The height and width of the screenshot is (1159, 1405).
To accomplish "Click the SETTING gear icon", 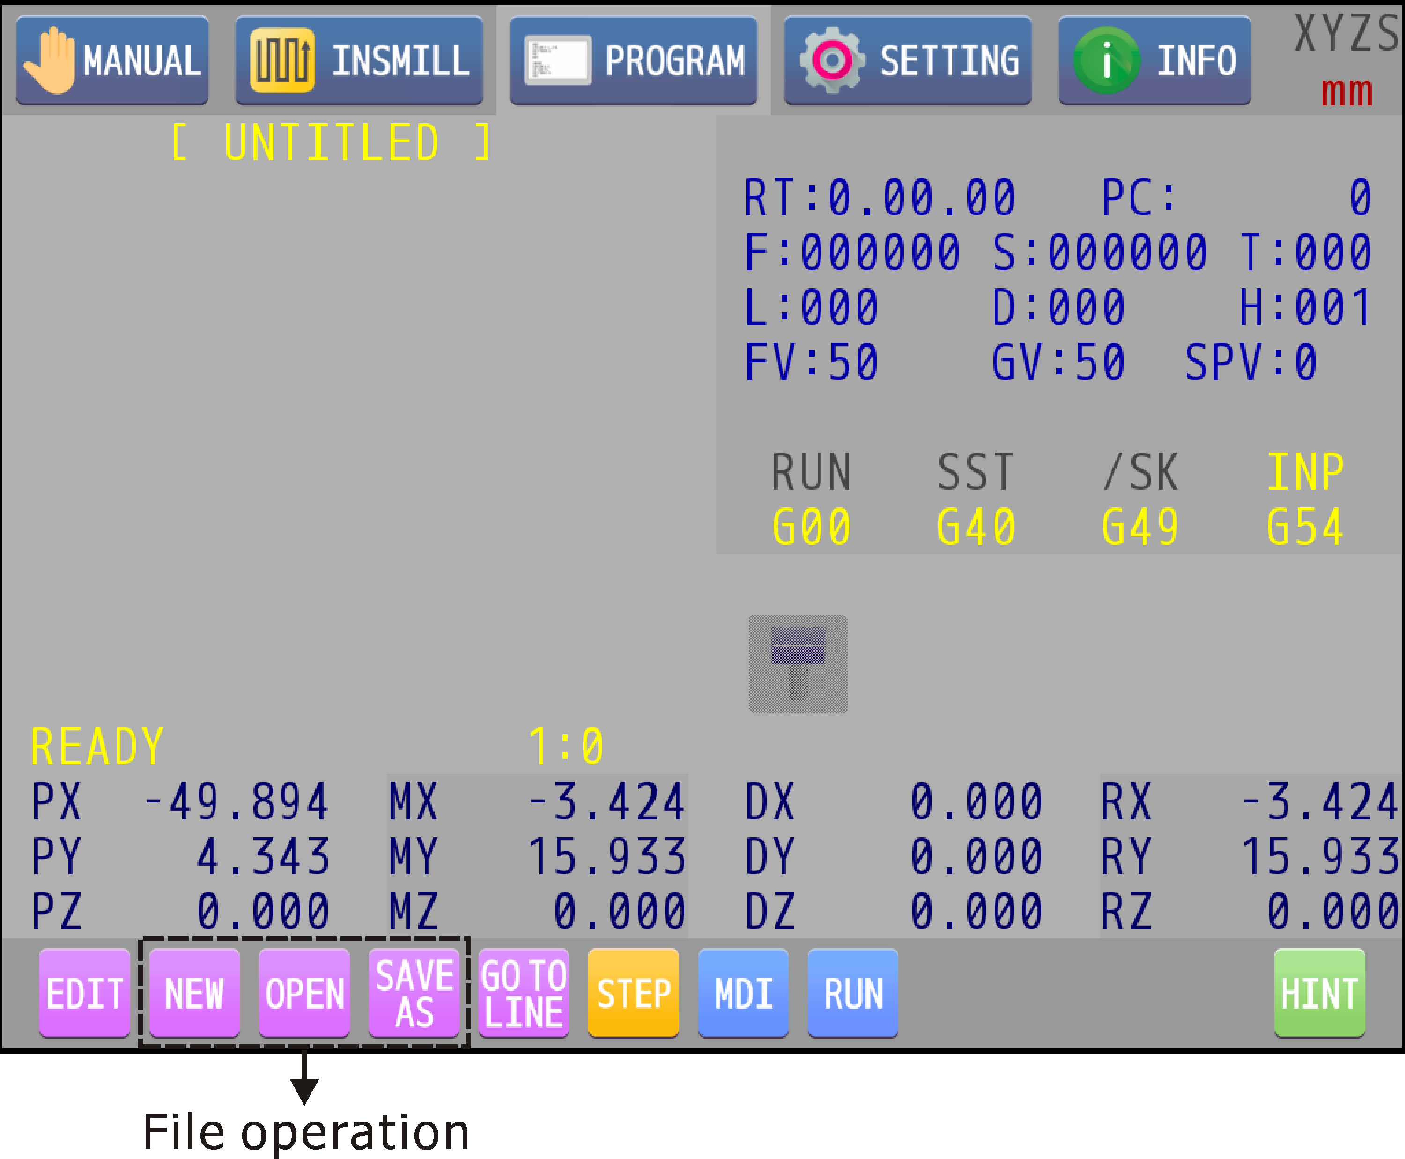I will click(x=832, y=61).
